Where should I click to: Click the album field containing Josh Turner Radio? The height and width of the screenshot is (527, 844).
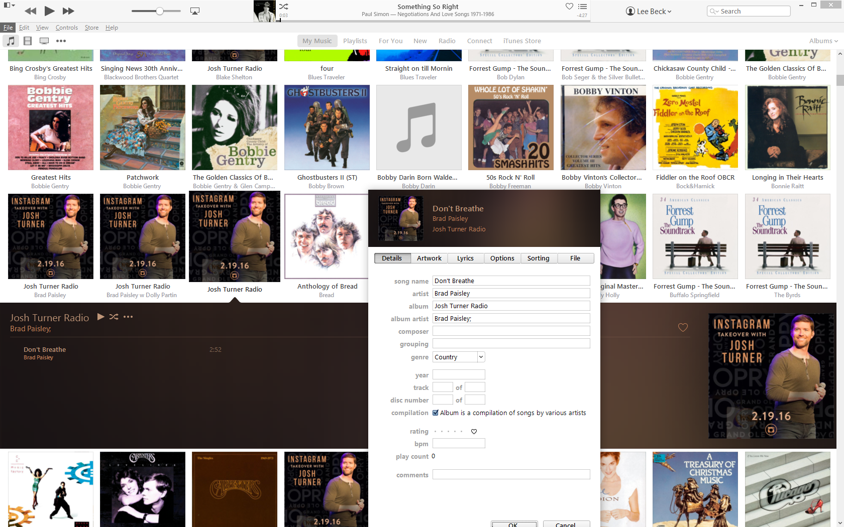point(511,306)
